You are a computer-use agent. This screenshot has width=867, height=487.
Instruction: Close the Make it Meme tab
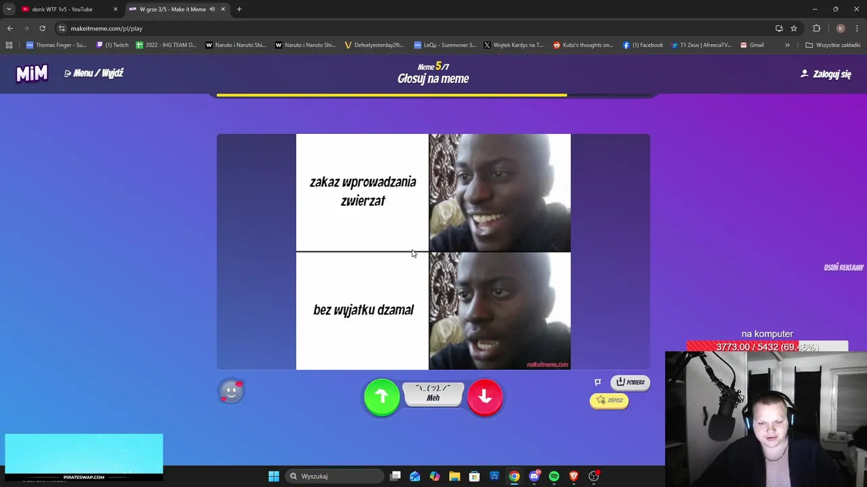tap(223, 9)
